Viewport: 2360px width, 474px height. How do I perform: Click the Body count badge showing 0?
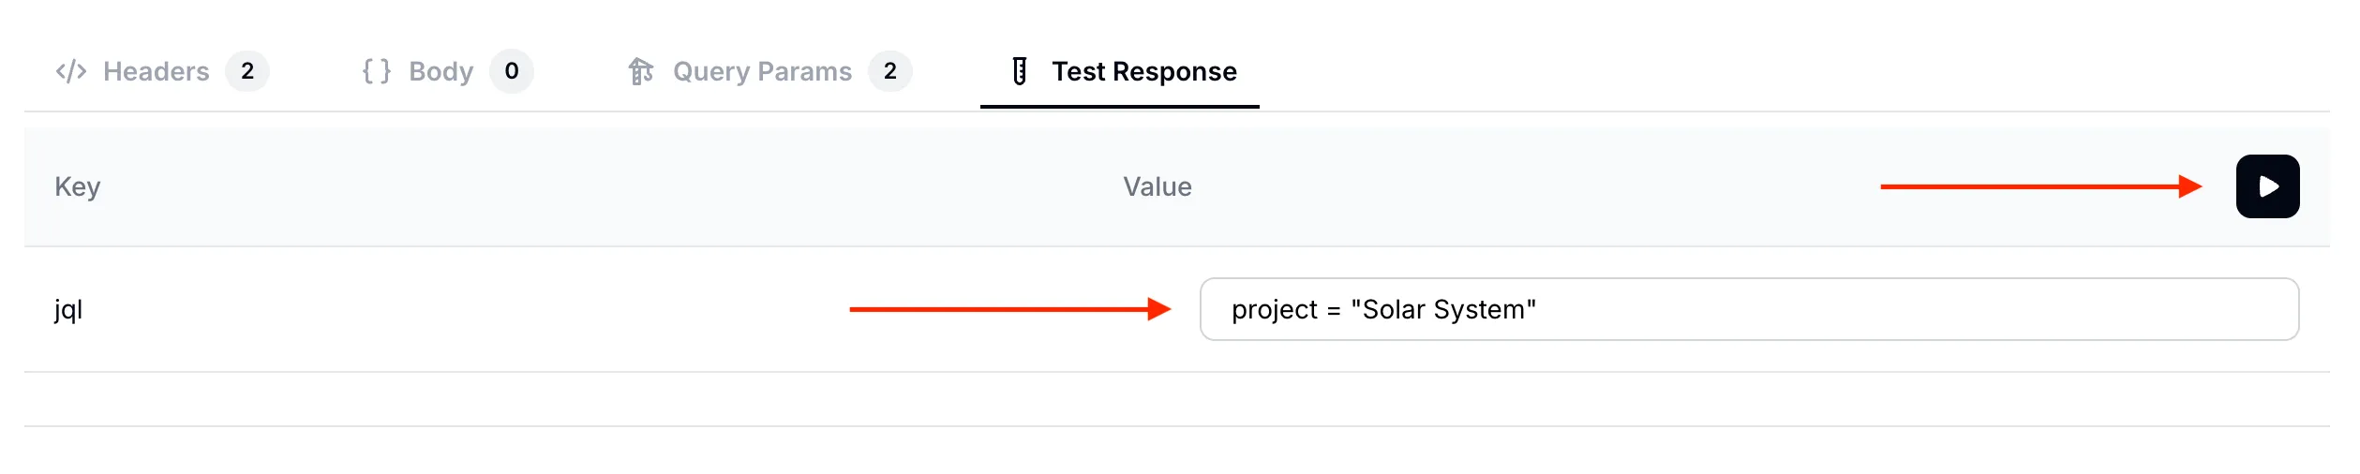click(x=512, y=71)
